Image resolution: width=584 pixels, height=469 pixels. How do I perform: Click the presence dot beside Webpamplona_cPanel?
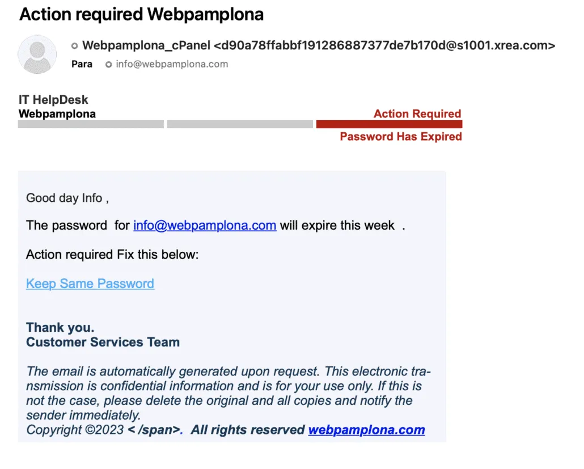pyautogui.click(x=74, y=46)
